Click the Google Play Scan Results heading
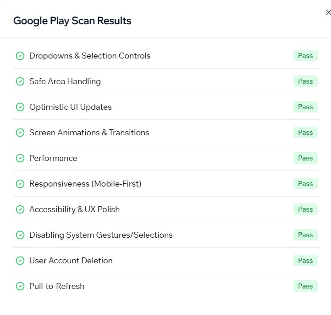Screen dimensions: 331x315 (x=72, y=21)
